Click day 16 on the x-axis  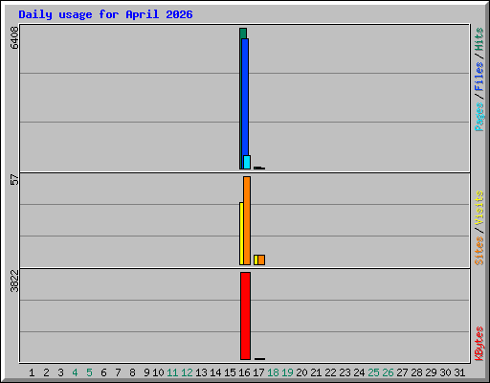244,372
